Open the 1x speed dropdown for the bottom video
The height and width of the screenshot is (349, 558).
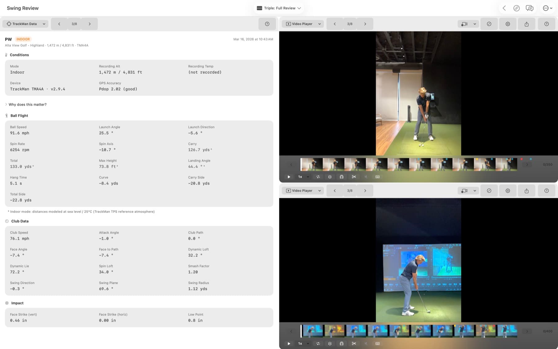tap(303, 343)
